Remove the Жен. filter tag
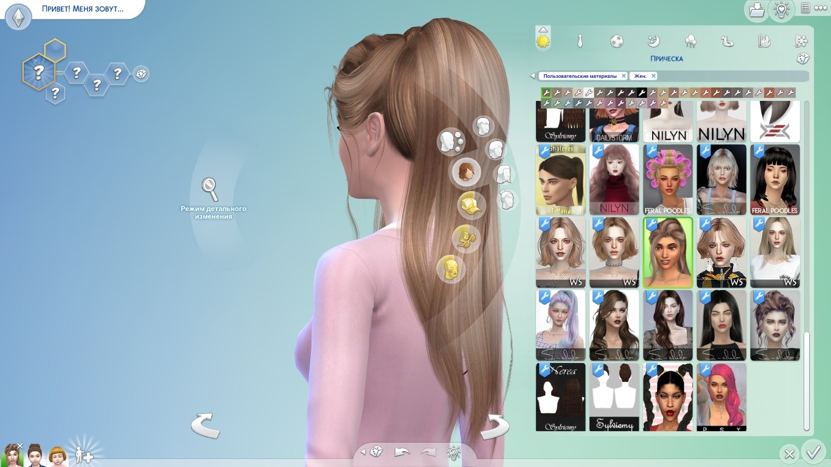 (653, 76)
